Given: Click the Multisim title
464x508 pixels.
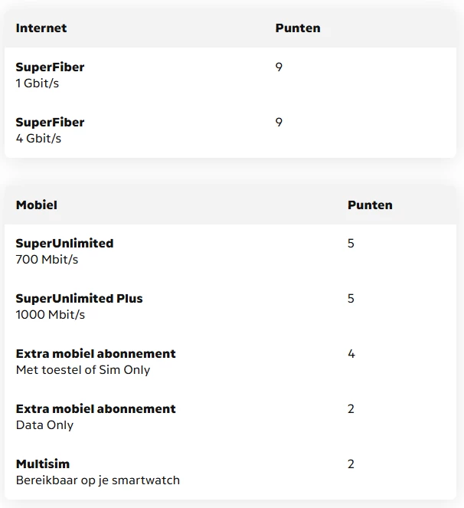Looking at the screenshot, I should pos(43,464).
